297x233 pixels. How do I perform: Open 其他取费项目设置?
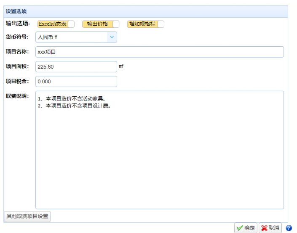(27, 217)
